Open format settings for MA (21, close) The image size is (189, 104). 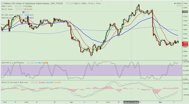(19, 9)
